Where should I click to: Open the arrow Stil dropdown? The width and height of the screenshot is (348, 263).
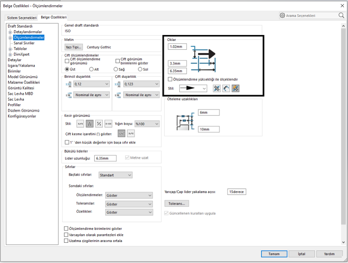click(193, 89)
